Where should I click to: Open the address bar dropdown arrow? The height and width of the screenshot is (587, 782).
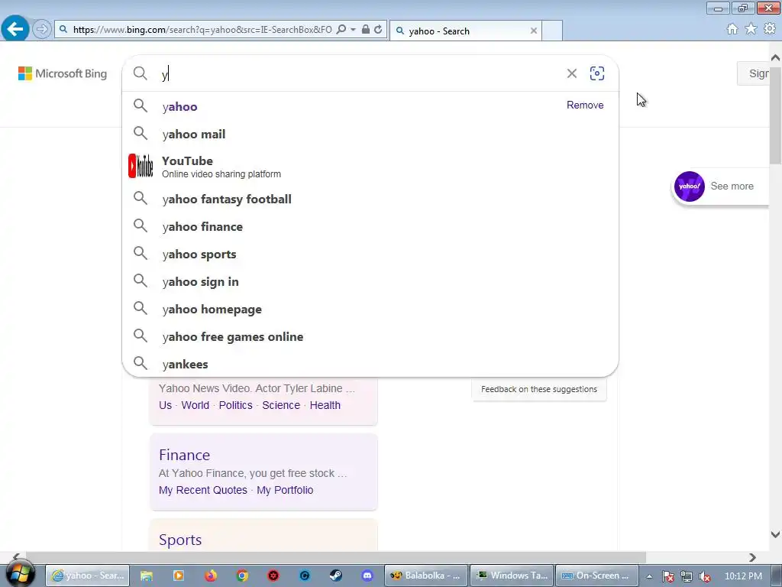[x=353, y=30]
